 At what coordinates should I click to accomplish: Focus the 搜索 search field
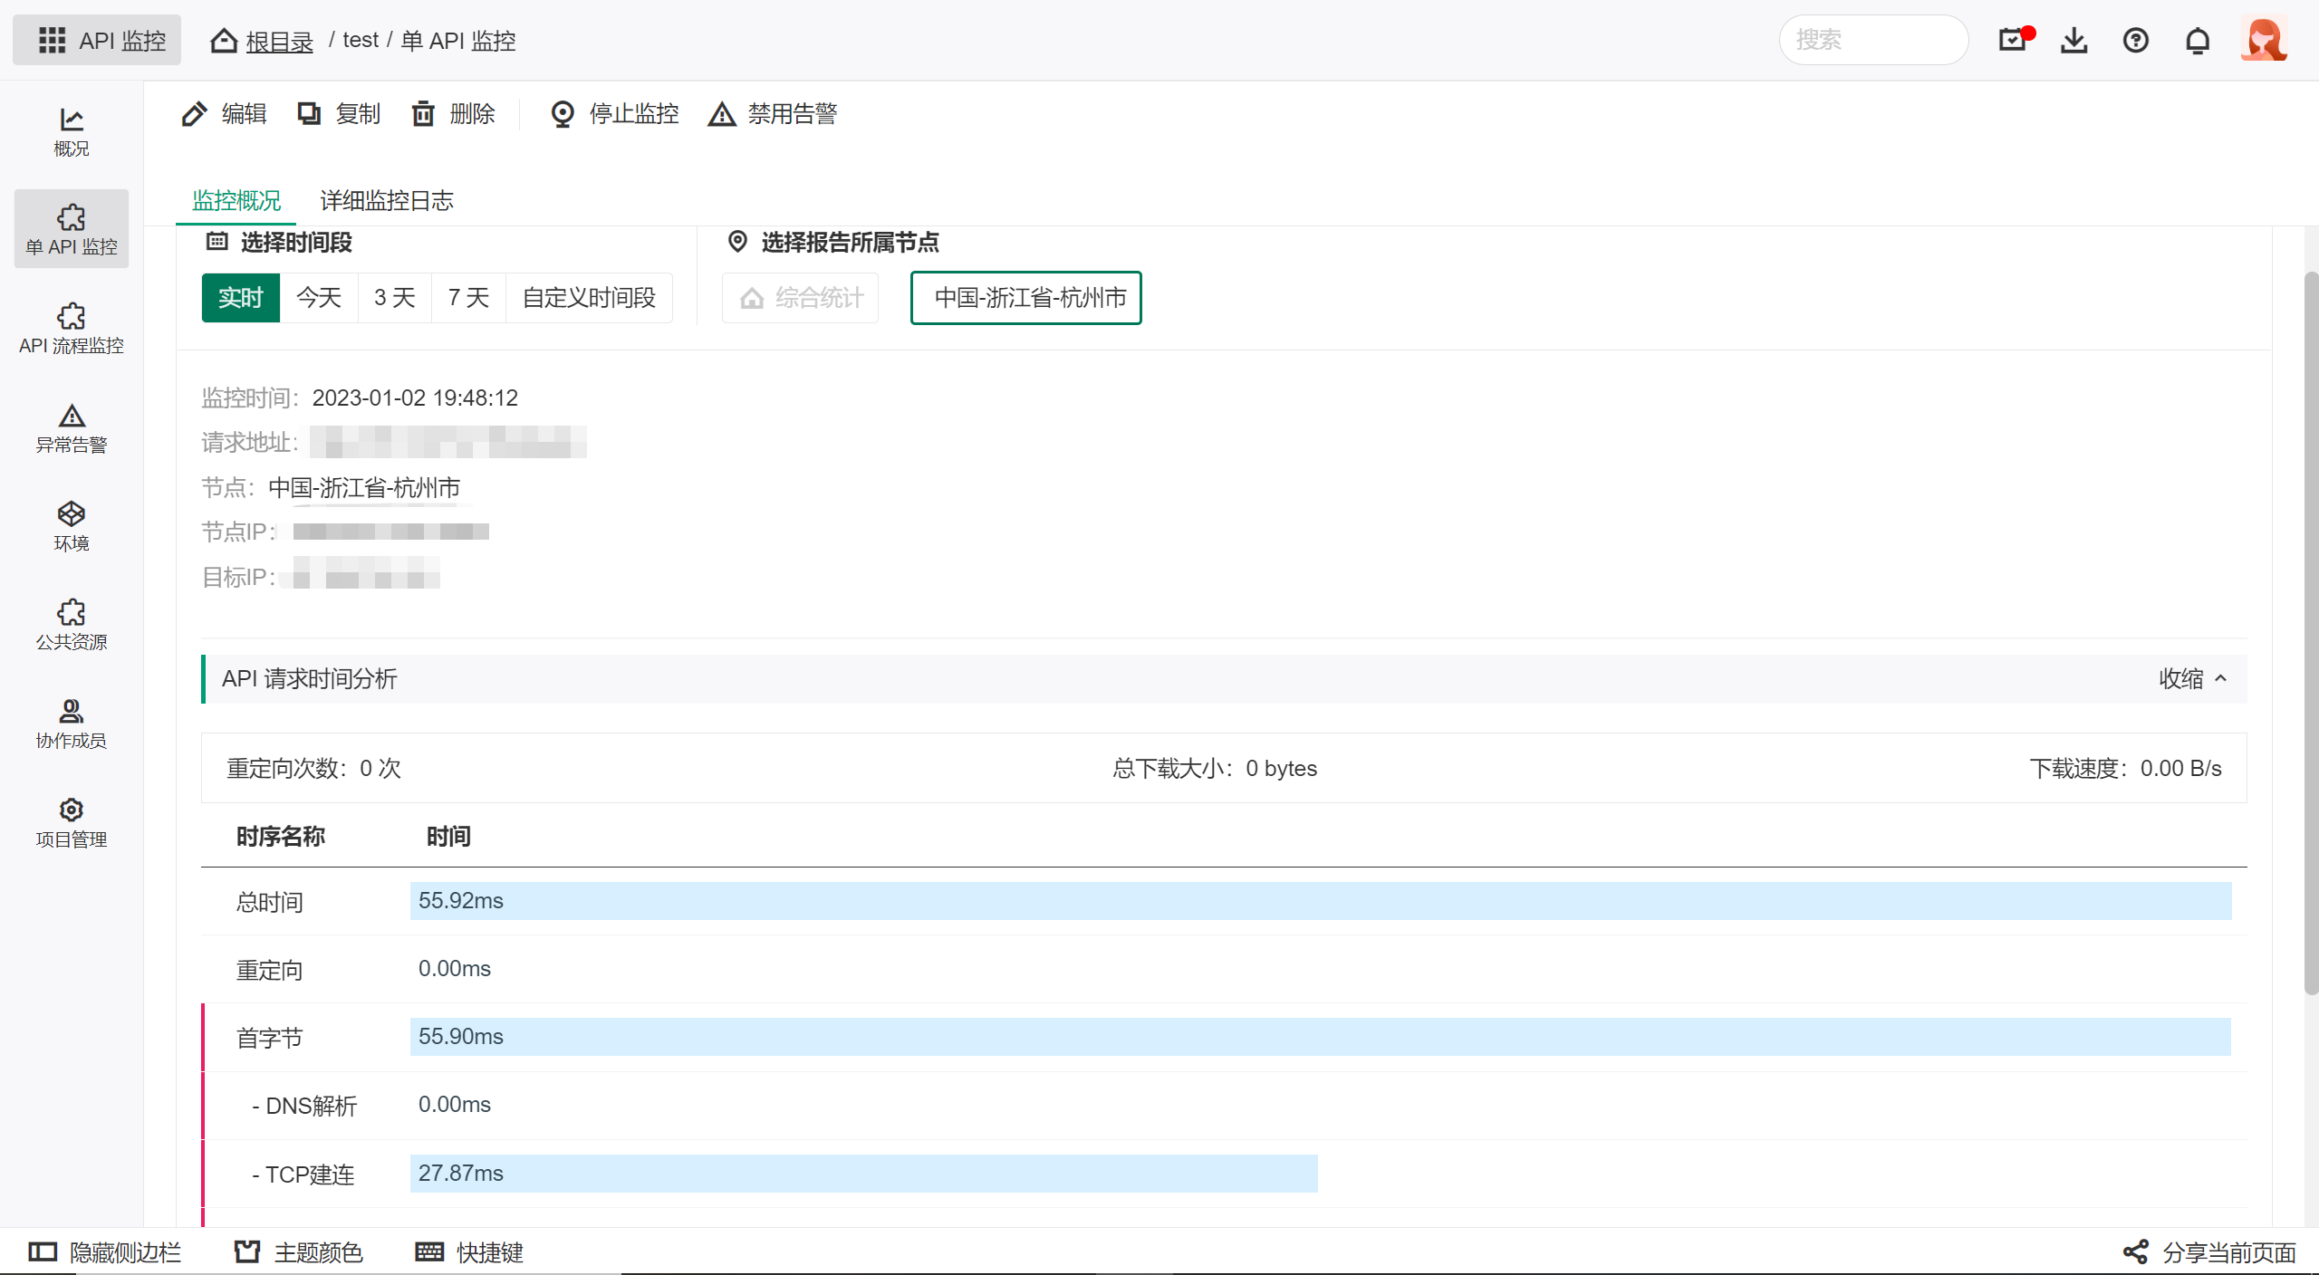point(1873,41)
